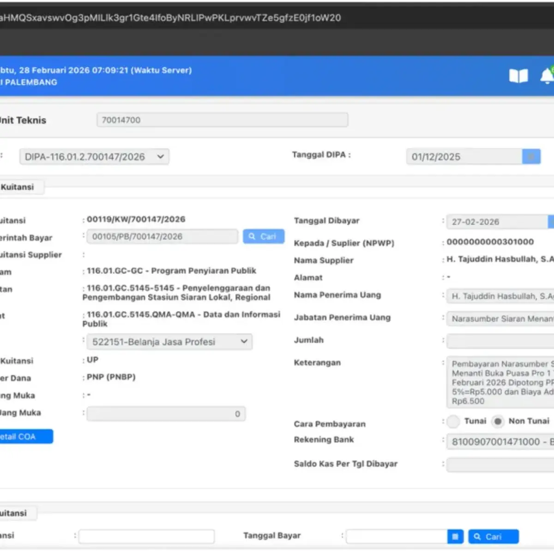Click Tanggal DIPA field 01/12/2025
The width and height of the screenshot is (554, 554).
tap(464, 157)
